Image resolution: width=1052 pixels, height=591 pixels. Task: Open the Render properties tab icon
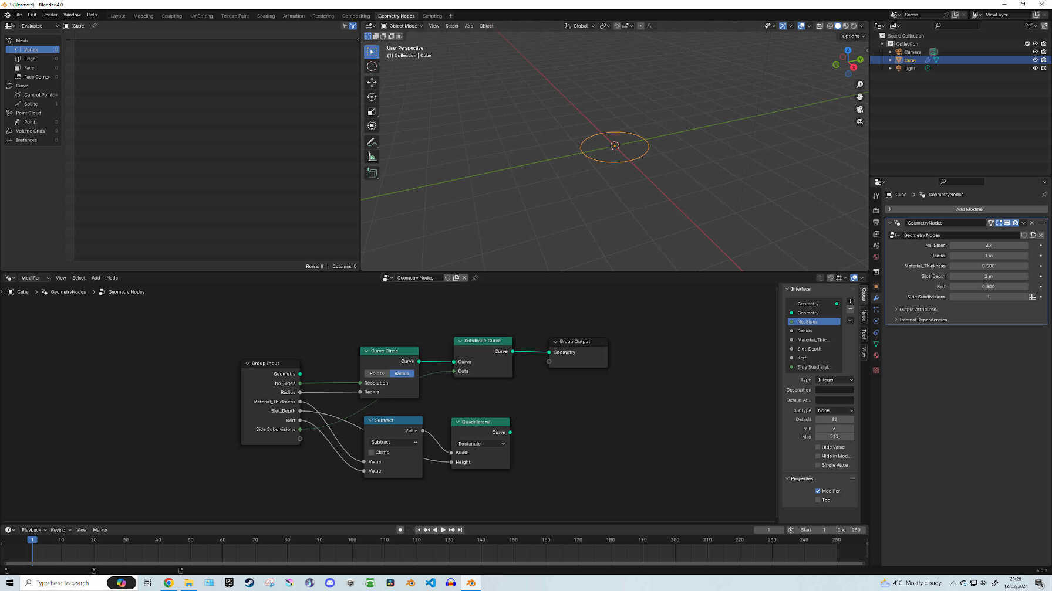click(876, 210)
